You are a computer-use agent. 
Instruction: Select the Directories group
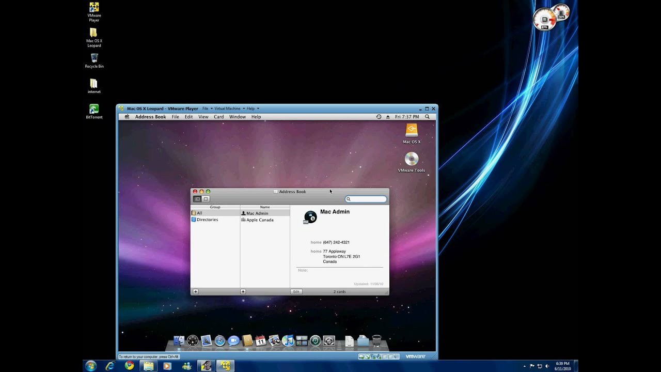point(215,220)
